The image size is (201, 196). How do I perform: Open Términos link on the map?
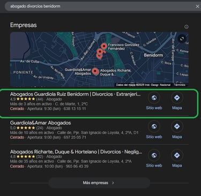pyautogui.click(x=180, y=85)
